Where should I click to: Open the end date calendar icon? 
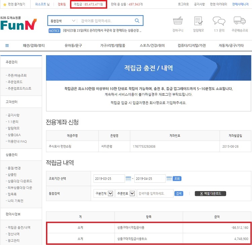coord(169,178)
